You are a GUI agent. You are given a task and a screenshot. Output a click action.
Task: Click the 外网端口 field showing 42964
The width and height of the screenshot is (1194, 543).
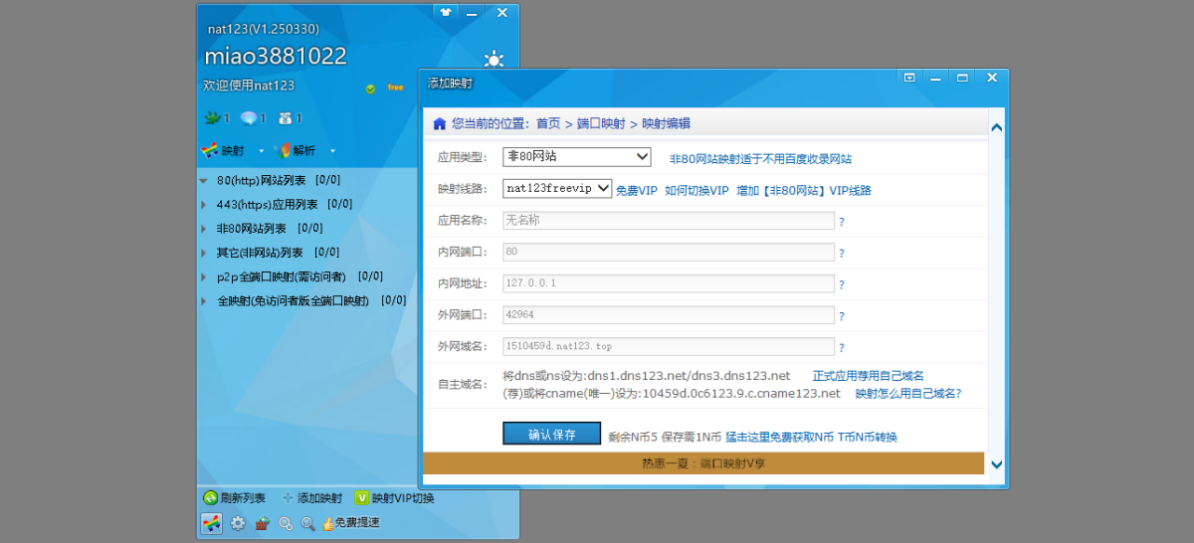[x=669, y=315]
